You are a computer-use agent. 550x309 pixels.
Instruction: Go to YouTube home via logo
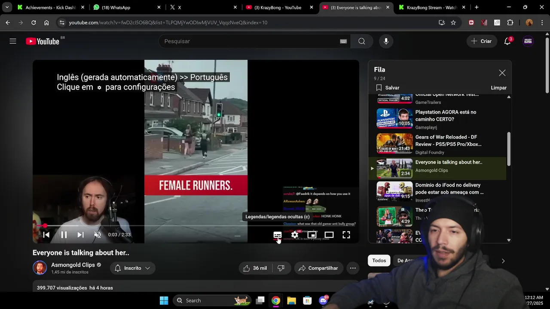(x=42, y=41)
